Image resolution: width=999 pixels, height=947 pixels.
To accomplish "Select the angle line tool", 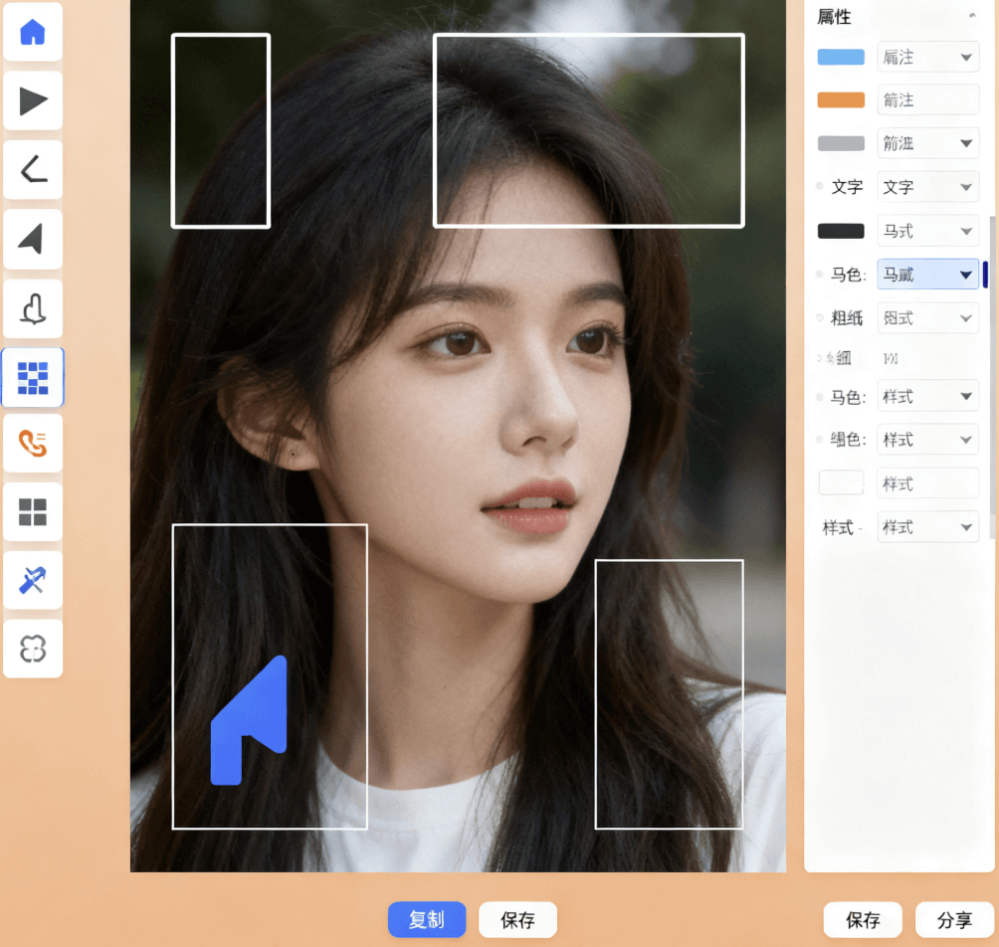I will click(33, 170).
